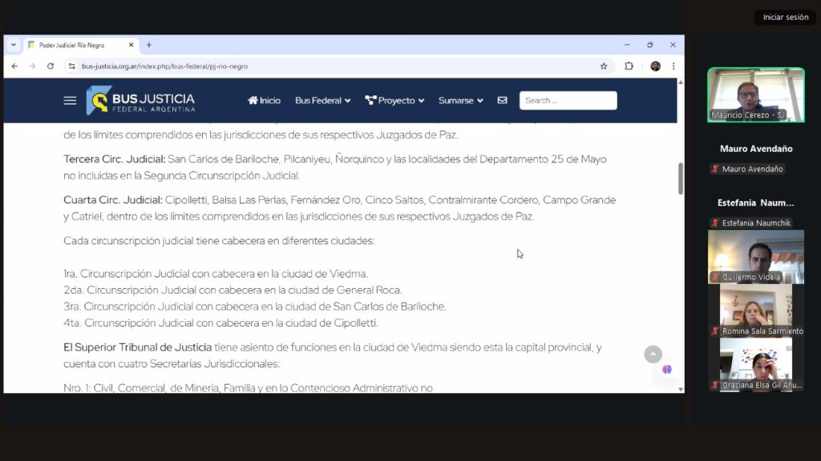Open the hamburger menu on Bus Justicia site
The image size is (821, 461).
click(x=70, y=101)
